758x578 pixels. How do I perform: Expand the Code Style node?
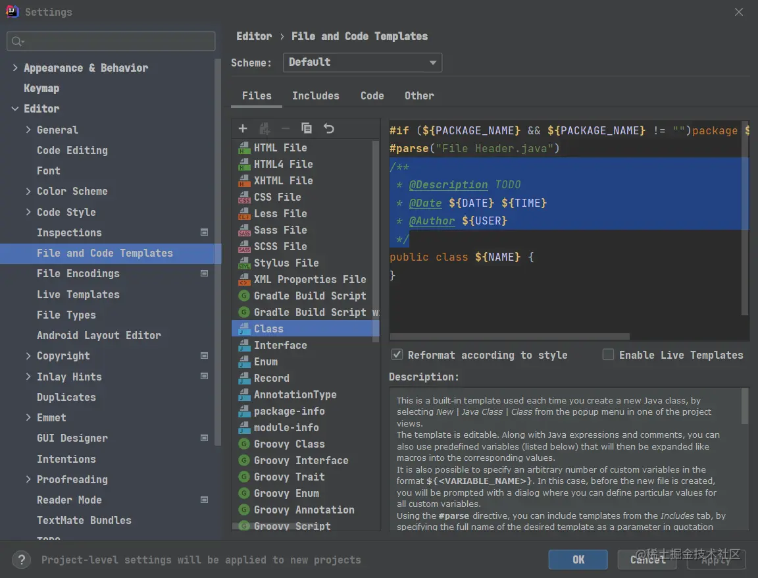pos(28,212)
